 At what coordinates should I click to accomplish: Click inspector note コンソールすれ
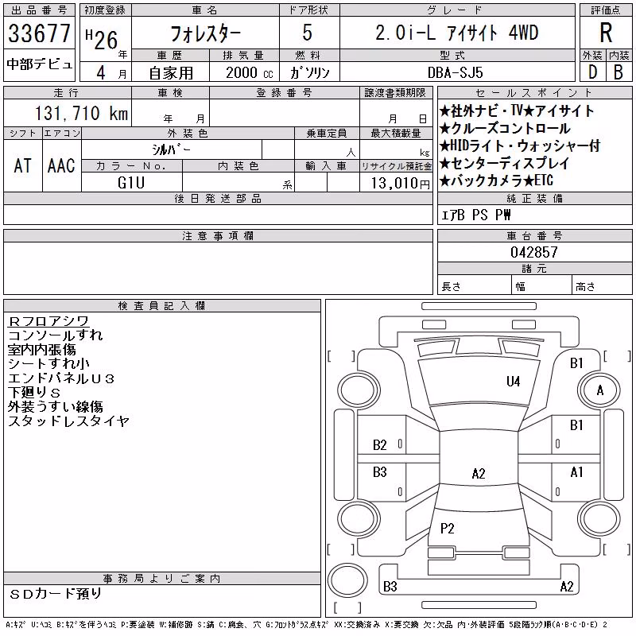click(56, 335)
